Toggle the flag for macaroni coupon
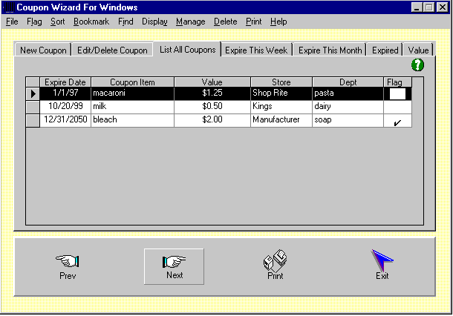The image size is (453, 316). coord(397,94)
